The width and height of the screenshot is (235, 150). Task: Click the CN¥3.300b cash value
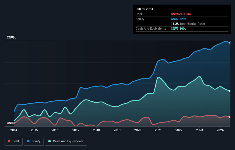coord(179,29)
